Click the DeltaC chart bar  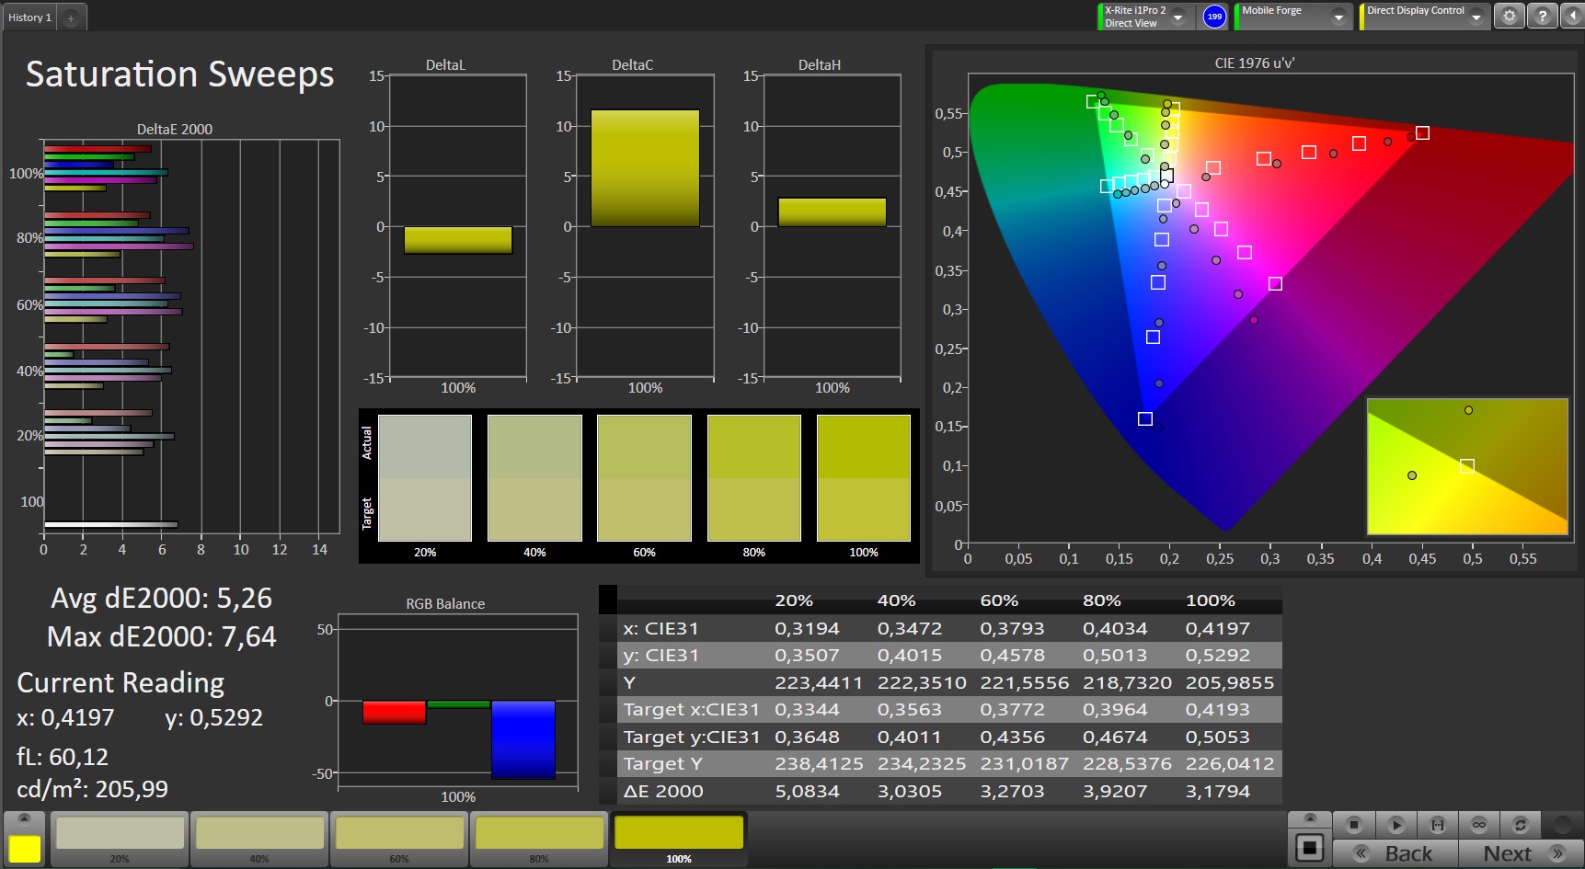click(x=645, y=168)
